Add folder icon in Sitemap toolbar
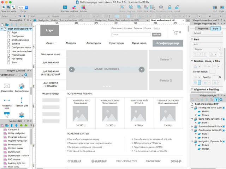Image resolution: width=226 pixels, height=169 pixels. (x=7, y=25)
